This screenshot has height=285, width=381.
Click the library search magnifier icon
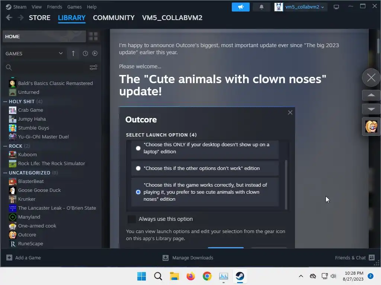(x=9, y=68)
